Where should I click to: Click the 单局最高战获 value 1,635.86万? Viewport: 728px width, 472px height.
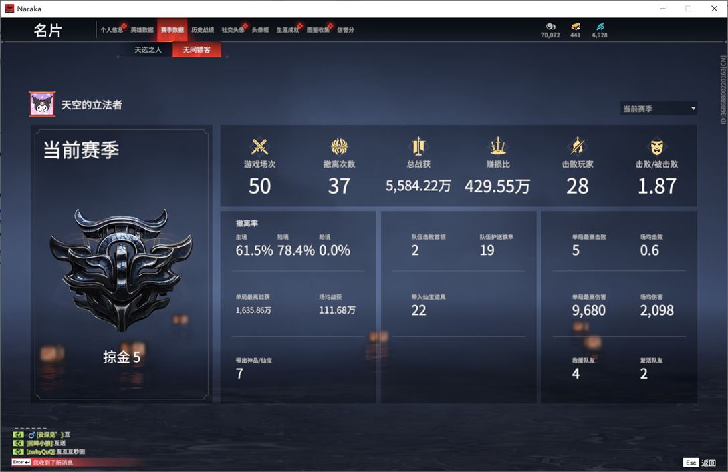tap(253, 310)
